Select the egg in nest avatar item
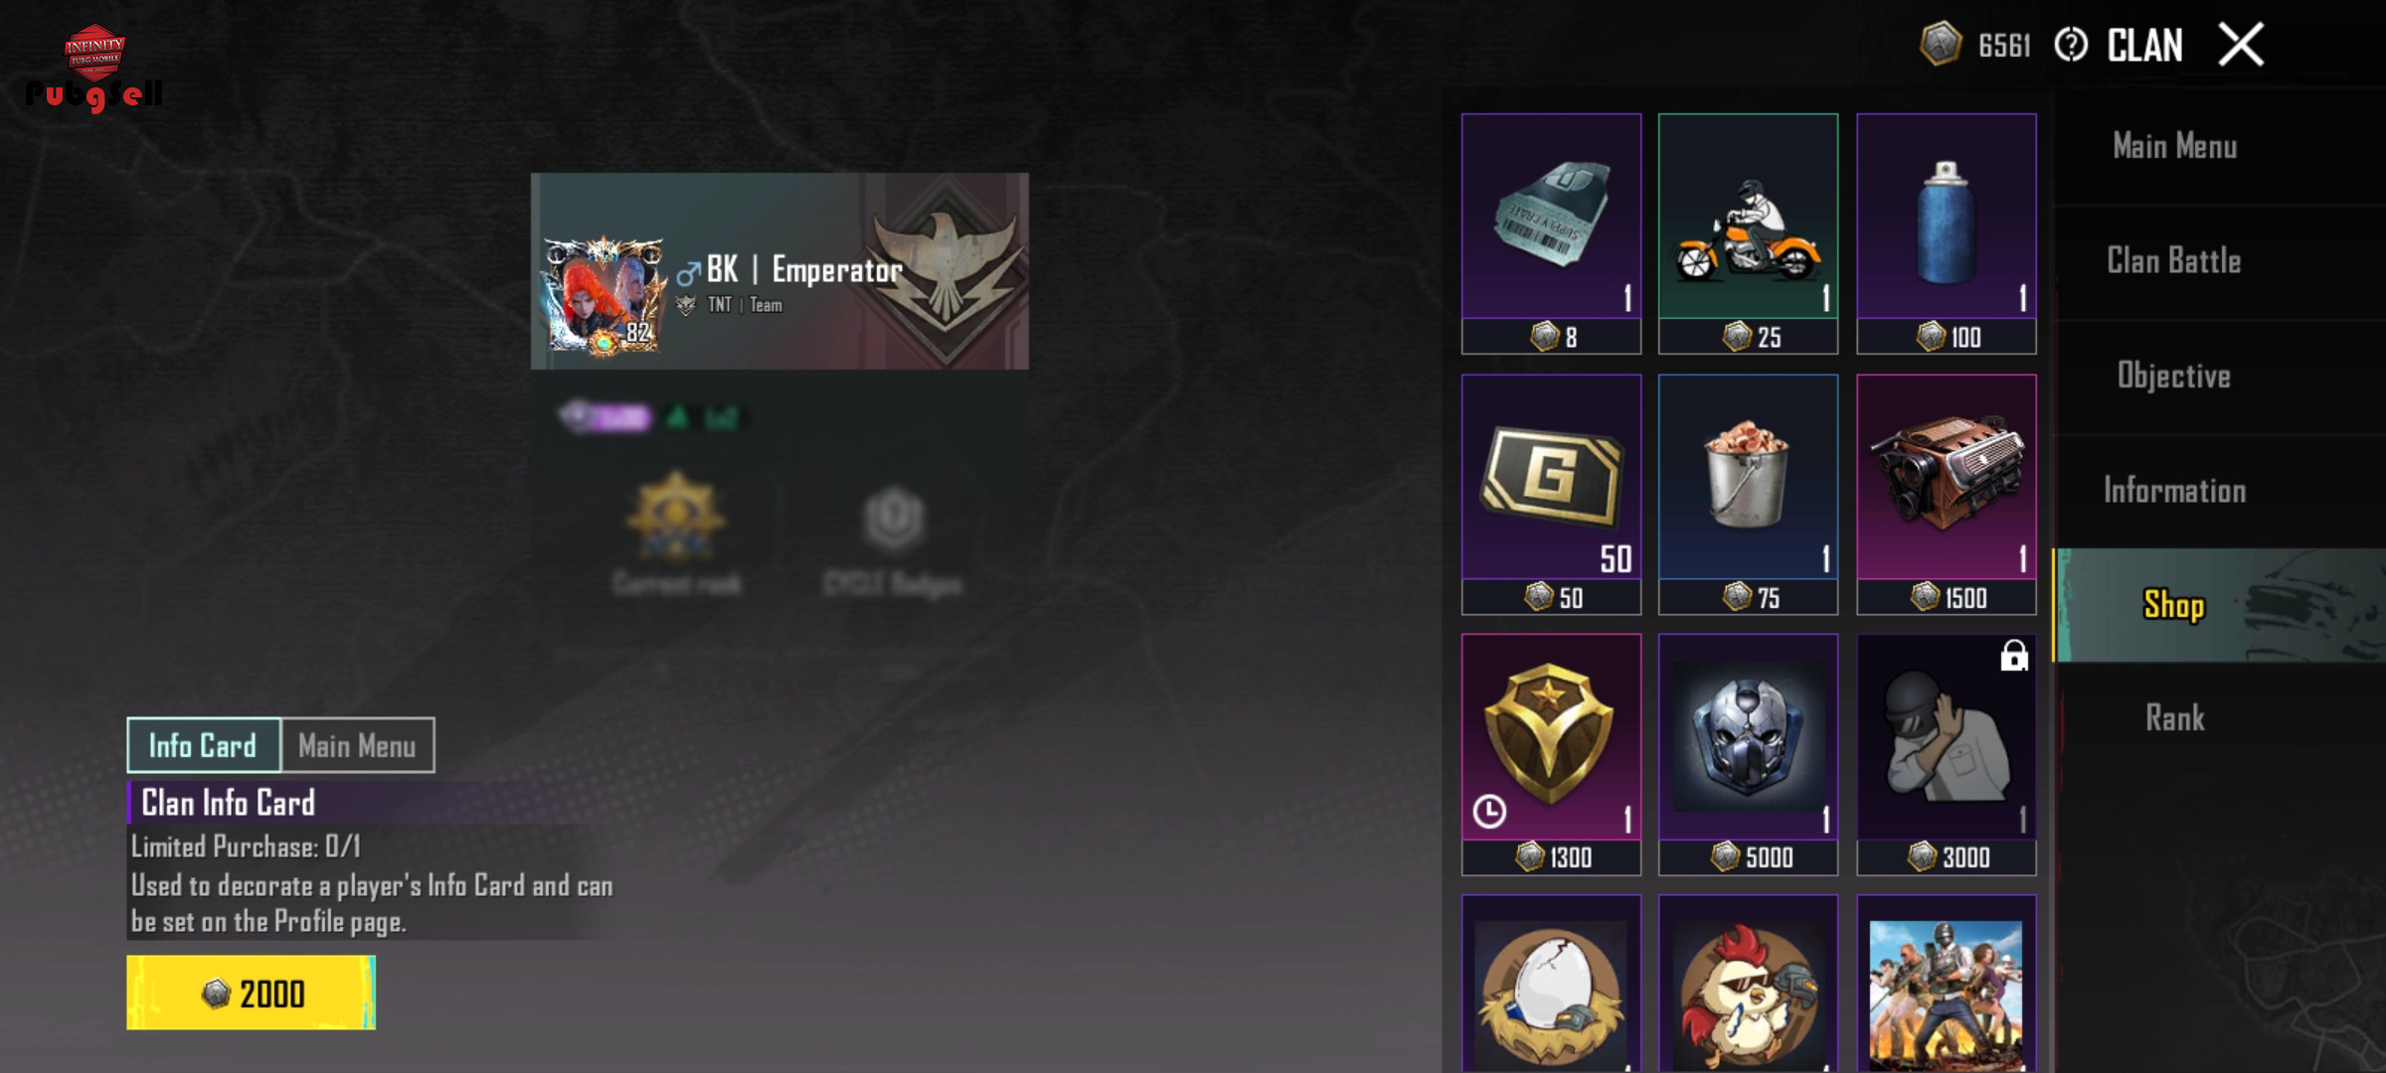 (x=1551, y=984)
